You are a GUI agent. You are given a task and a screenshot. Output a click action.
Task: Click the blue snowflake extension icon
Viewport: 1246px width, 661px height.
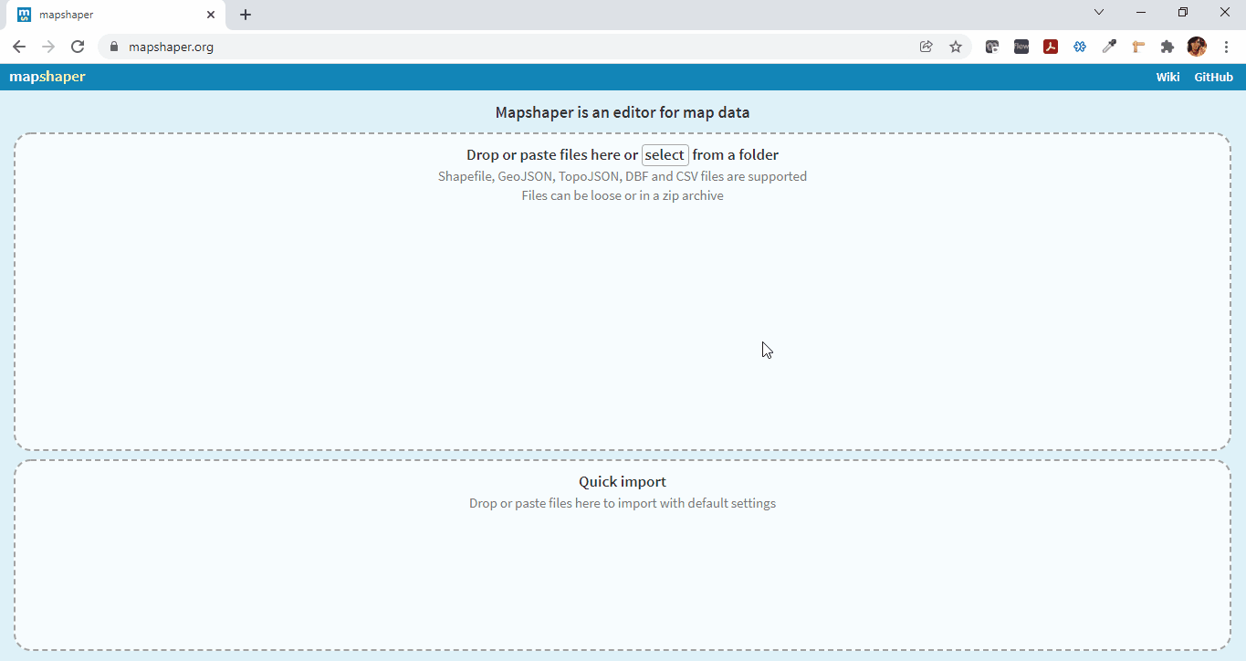click(x=1080, y=47)
